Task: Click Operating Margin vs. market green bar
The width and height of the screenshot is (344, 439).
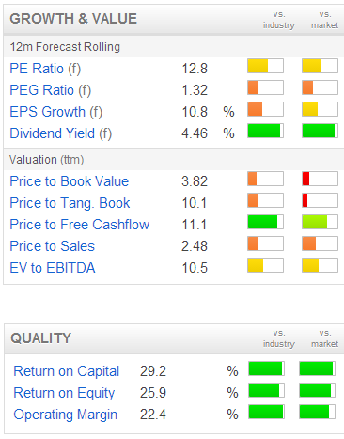Action: coord(317,412)
